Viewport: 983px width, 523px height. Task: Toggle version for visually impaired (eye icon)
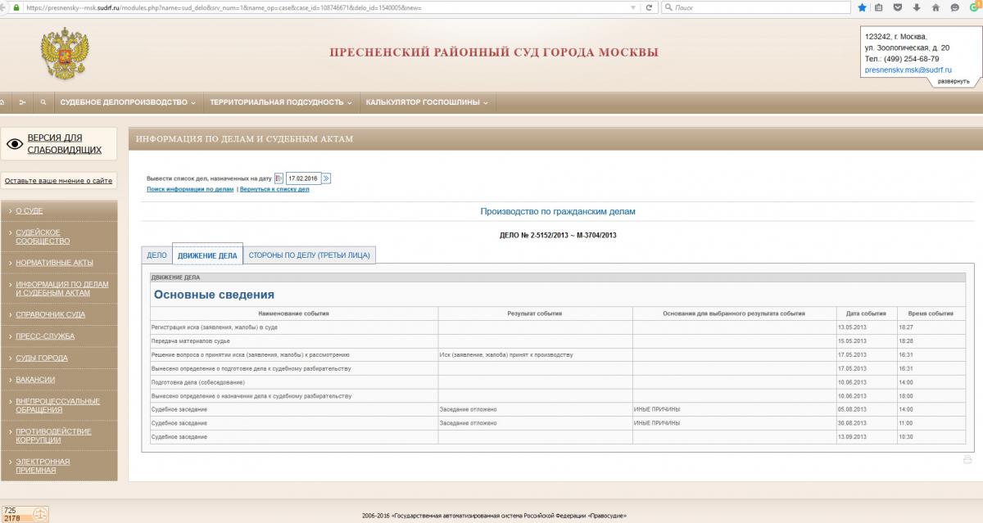pos(15,145)
